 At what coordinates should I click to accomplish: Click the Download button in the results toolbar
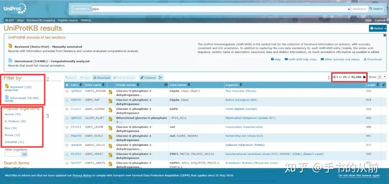[102, 77]
